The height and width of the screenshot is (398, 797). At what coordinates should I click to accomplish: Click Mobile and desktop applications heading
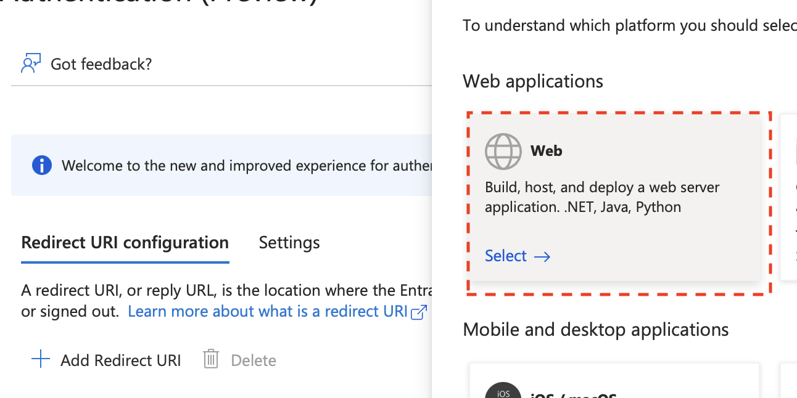tap(595, 330)
